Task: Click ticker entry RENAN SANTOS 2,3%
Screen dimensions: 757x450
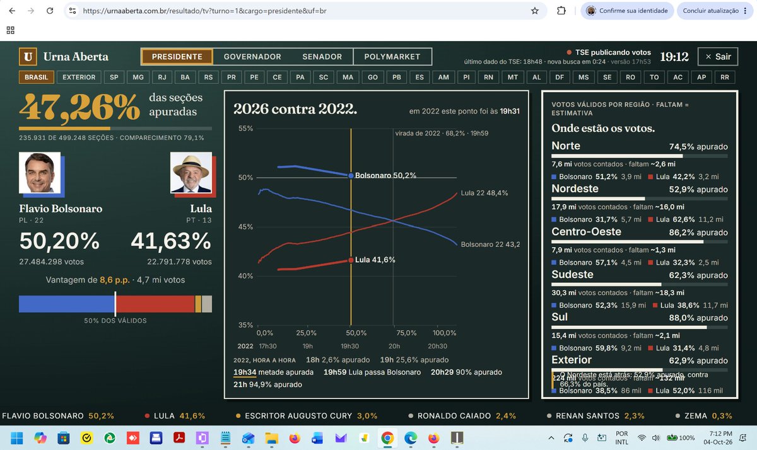Action: 594,416
